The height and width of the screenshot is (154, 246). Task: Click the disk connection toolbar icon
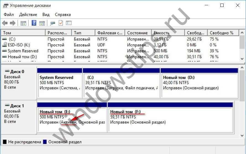point(53,23)
